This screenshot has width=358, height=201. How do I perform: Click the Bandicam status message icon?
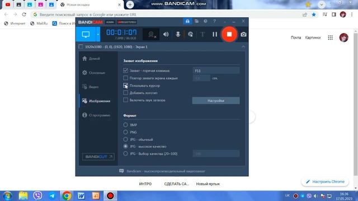pos(121,171)
